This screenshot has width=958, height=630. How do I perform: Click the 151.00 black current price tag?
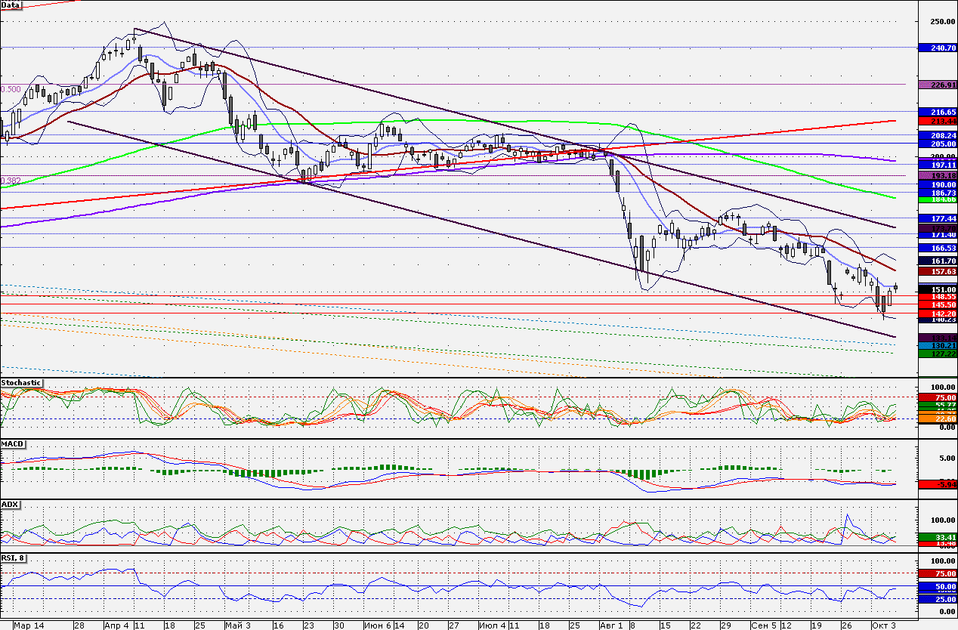[938, 289]
